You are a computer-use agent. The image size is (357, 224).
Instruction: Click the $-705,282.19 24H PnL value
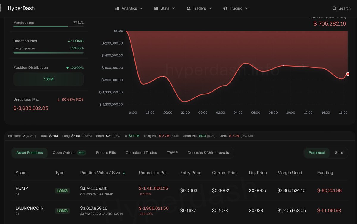[330, 24]
